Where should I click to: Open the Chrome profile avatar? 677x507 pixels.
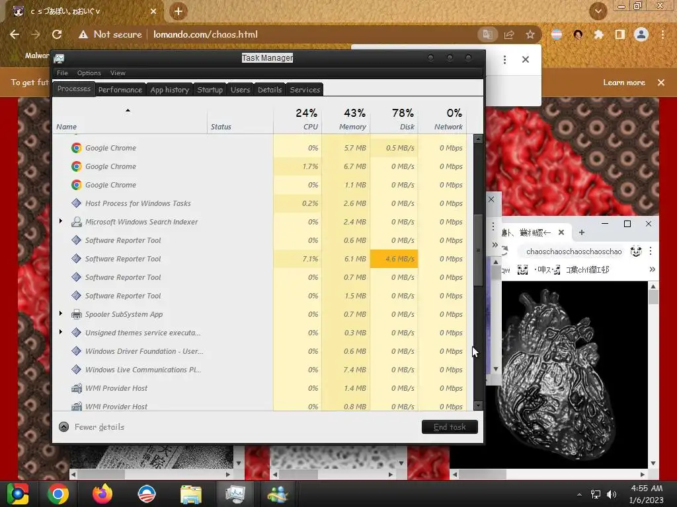tap(641, 34)
